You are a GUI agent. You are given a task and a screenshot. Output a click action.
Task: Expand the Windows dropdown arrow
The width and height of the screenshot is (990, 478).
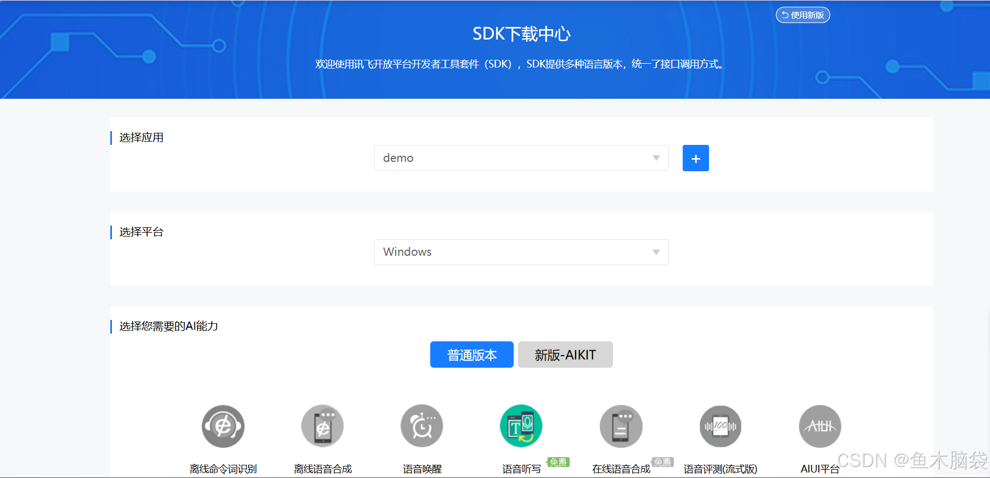pyautogui.click(x=656, y=252)
